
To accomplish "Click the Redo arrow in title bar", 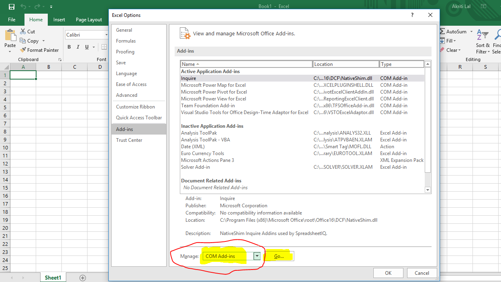I will coord(37,7).
